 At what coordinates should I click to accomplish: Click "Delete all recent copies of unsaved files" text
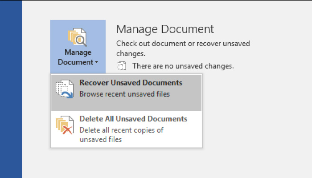[x=121, y=134]
